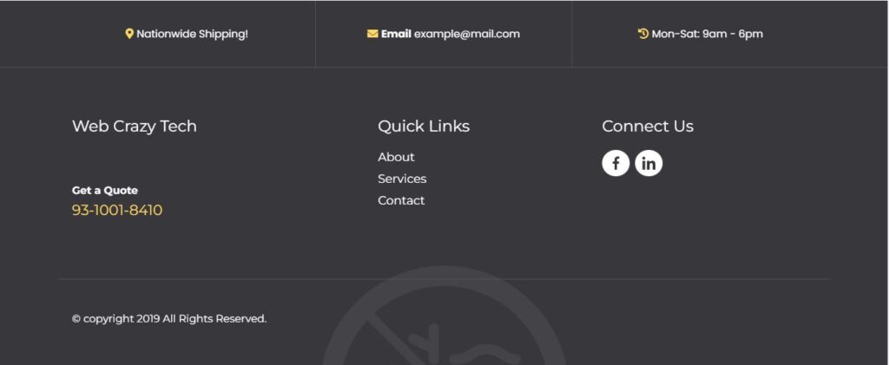Call the 93-1001-8410 phone number
The image size is (889, 365).
(x=117, y=211)
